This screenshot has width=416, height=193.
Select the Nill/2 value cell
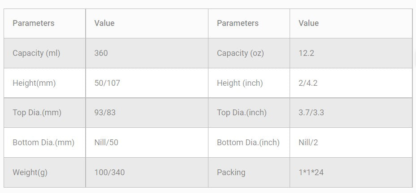pyautogui.click(x=308, y=143)
